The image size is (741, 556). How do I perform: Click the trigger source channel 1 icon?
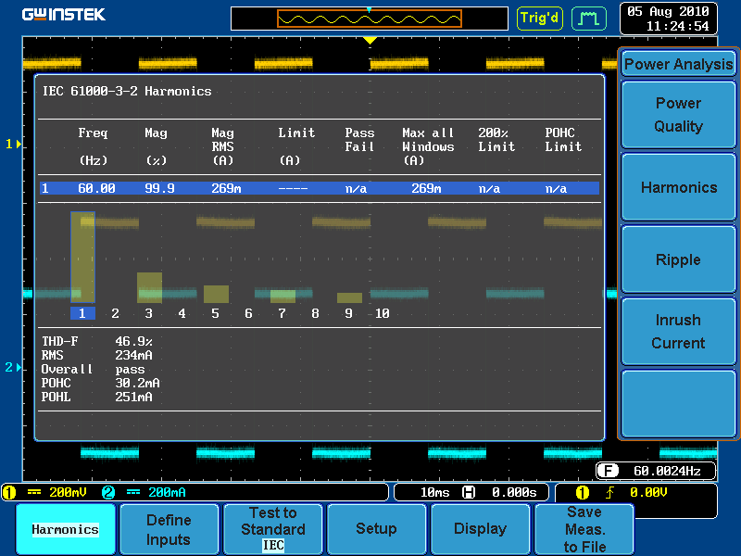coord(583,493)
